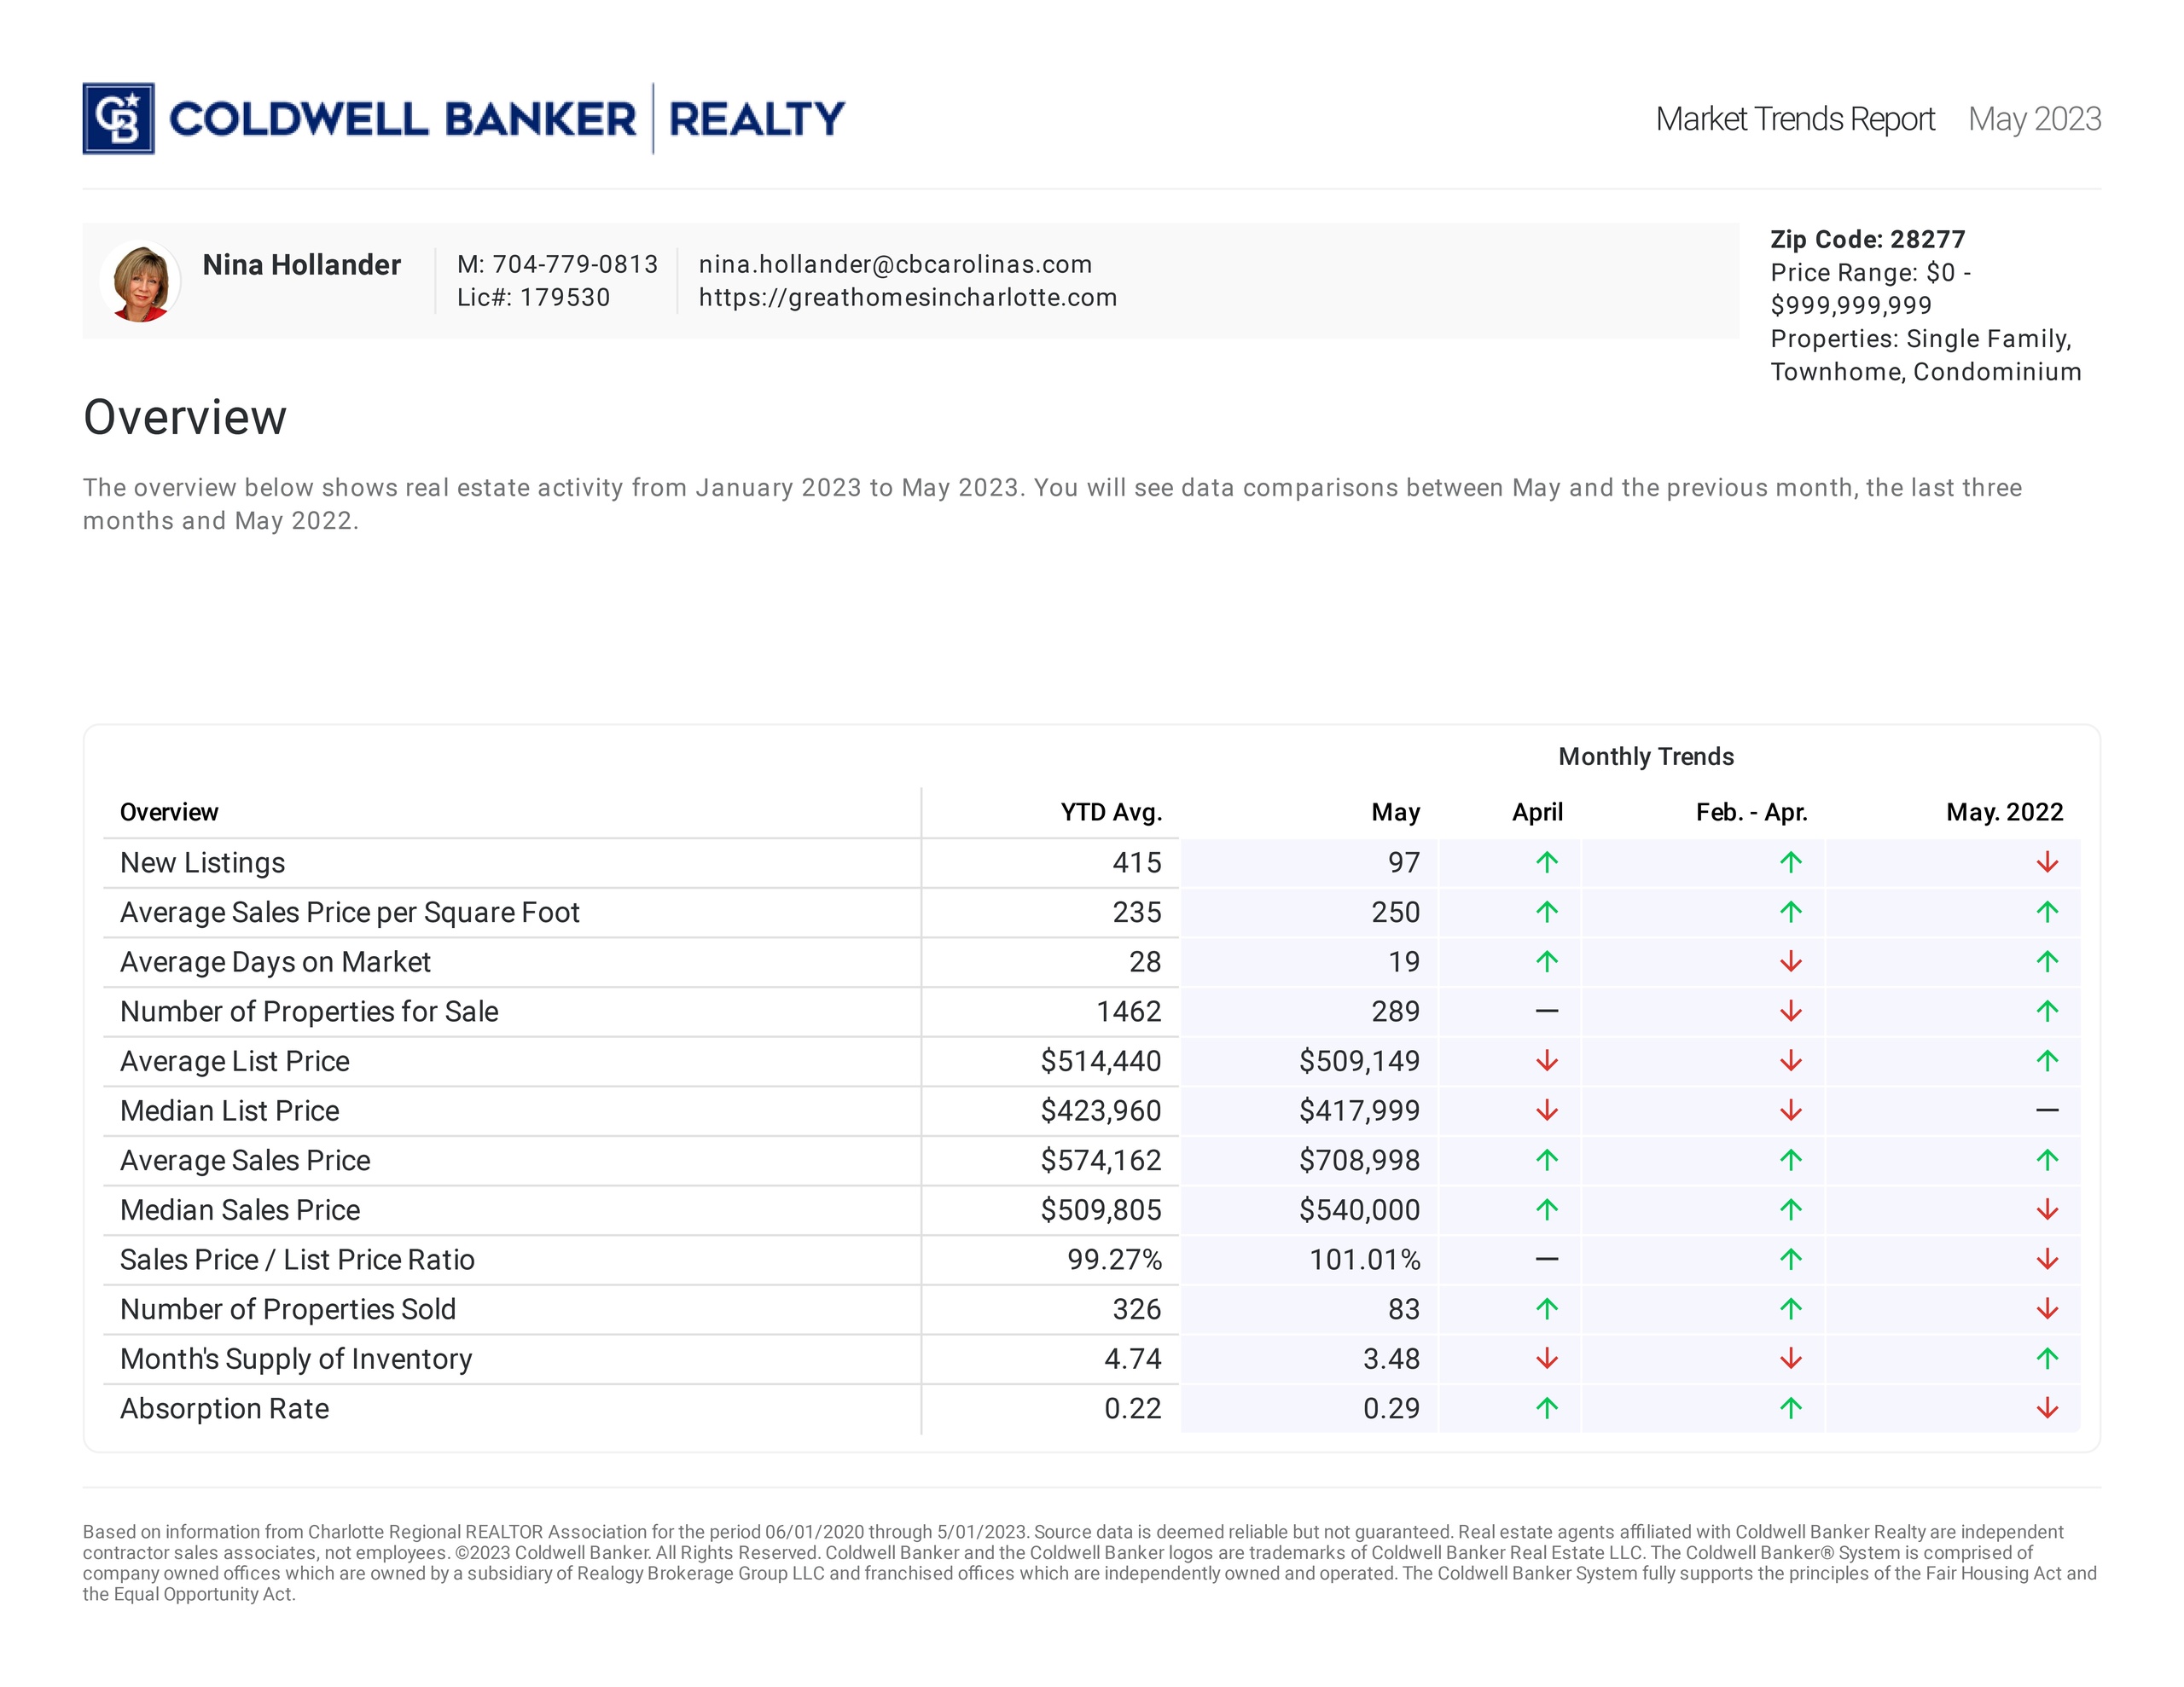Click Average List Price April red down arrow
This screenshot has height=1687, width=2184.
[1546, 1061]
